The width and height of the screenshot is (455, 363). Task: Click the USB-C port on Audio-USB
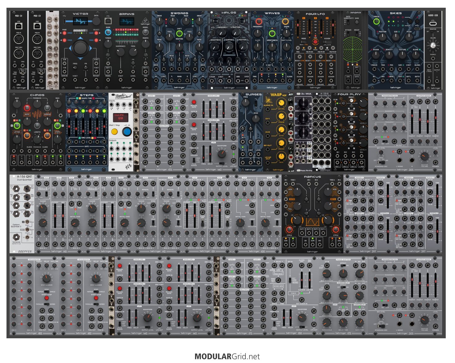coord(433,23)
